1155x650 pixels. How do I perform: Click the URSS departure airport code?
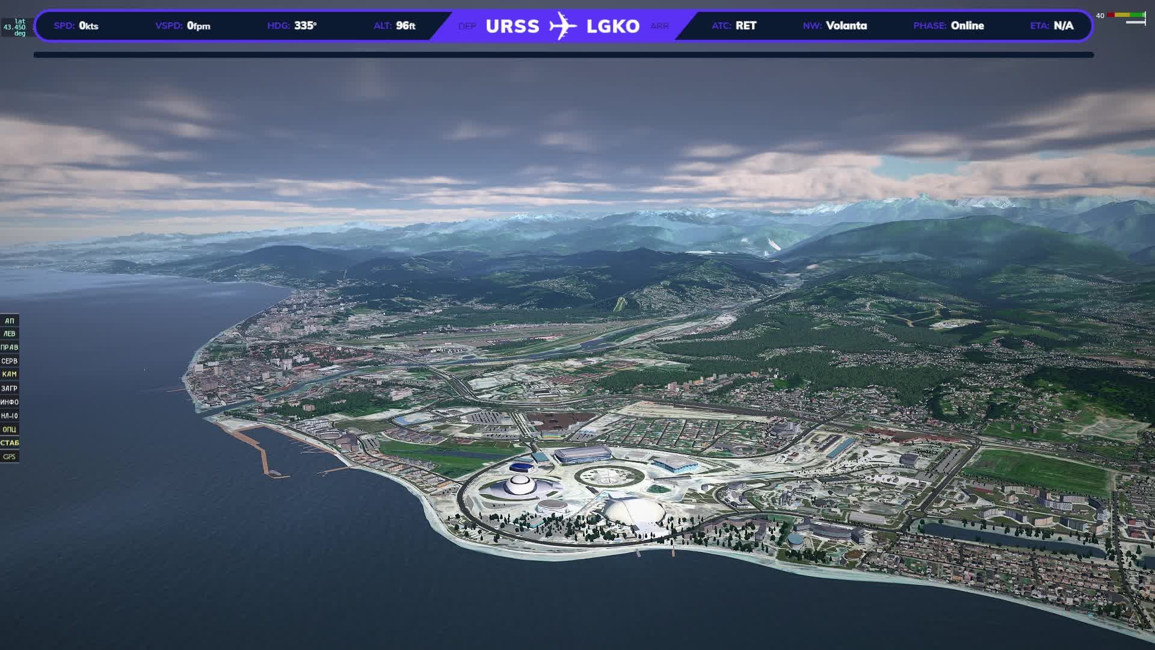pos(512,26)
